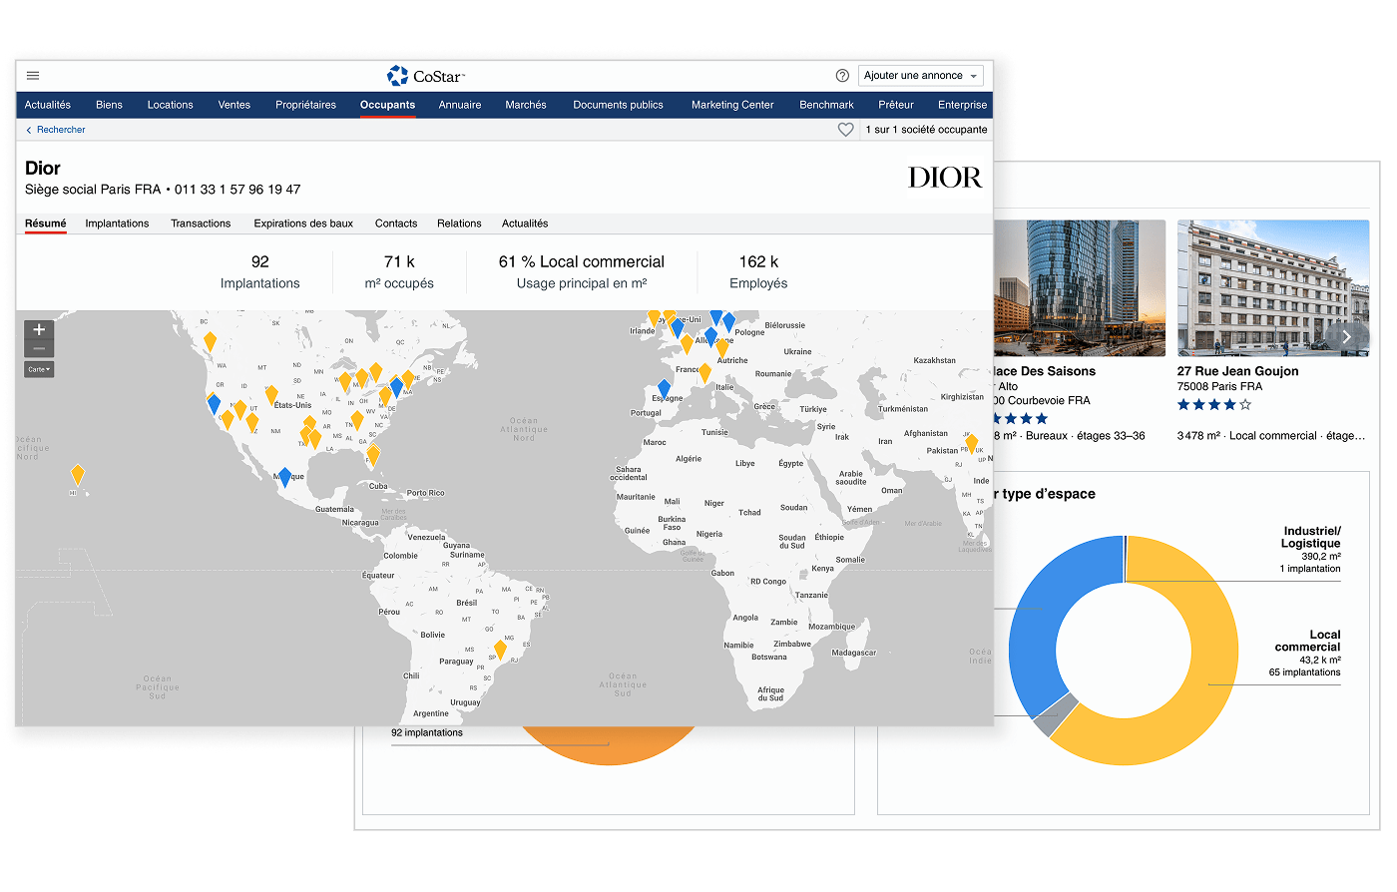Click the CoStar logo

pos(426,76)
